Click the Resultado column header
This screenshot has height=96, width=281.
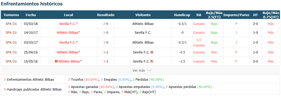coord(106,15)
